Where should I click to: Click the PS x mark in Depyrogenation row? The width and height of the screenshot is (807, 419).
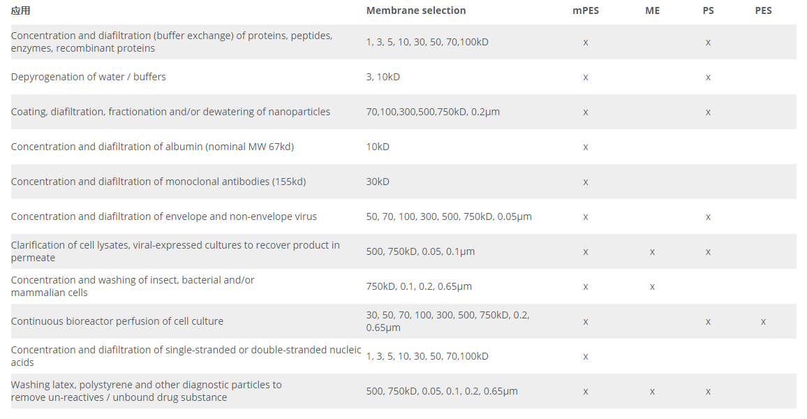click(708, 77)
